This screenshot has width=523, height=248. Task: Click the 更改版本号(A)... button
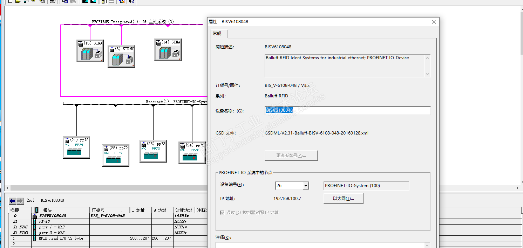pyautogui.click(x=291, y=156)
